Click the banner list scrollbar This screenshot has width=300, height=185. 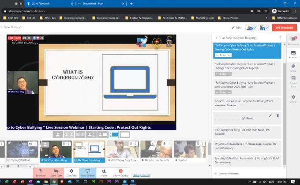pos(284,88)
